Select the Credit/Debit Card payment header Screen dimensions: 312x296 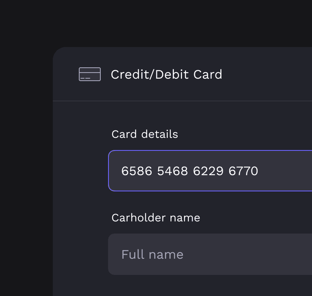(182, 74)
